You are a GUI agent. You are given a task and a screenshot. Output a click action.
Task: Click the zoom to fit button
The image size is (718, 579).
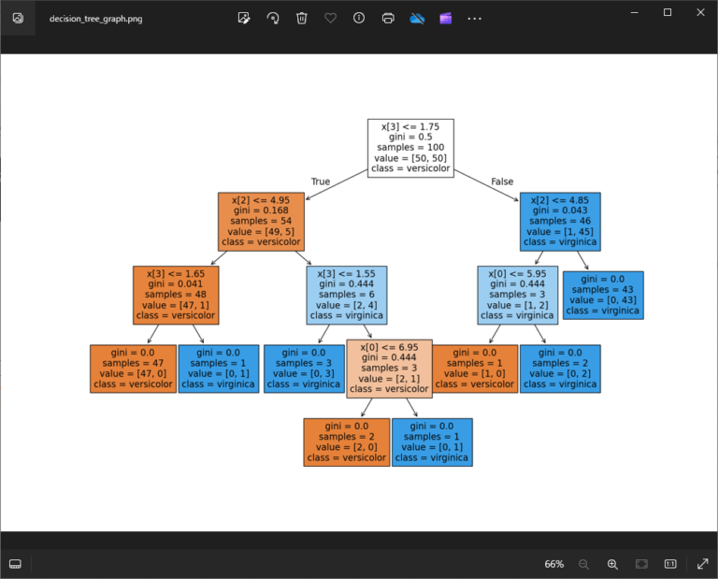pos(641,564)
